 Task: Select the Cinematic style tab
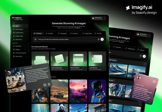point(50,33)
